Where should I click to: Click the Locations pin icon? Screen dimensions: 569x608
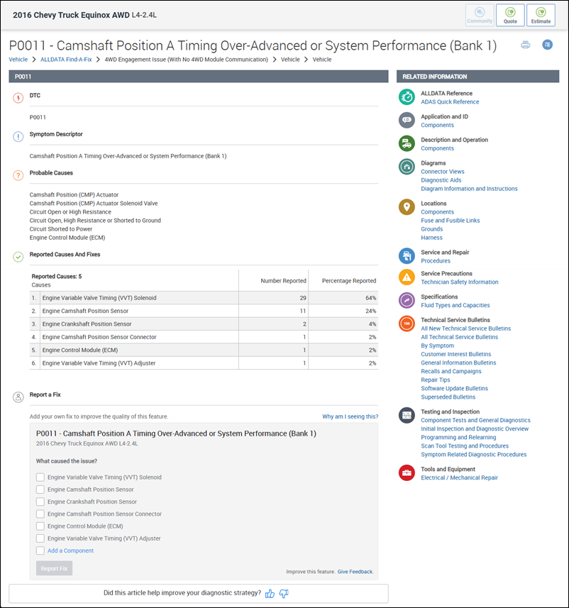(407, 207)
